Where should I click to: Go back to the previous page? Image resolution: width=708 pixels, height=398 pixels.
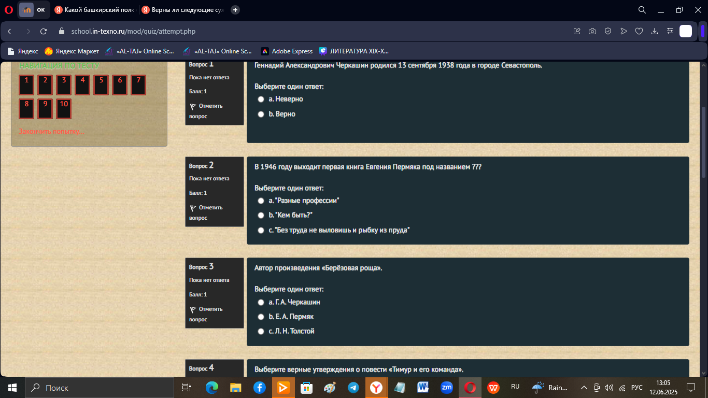click(x=9, y=32)
